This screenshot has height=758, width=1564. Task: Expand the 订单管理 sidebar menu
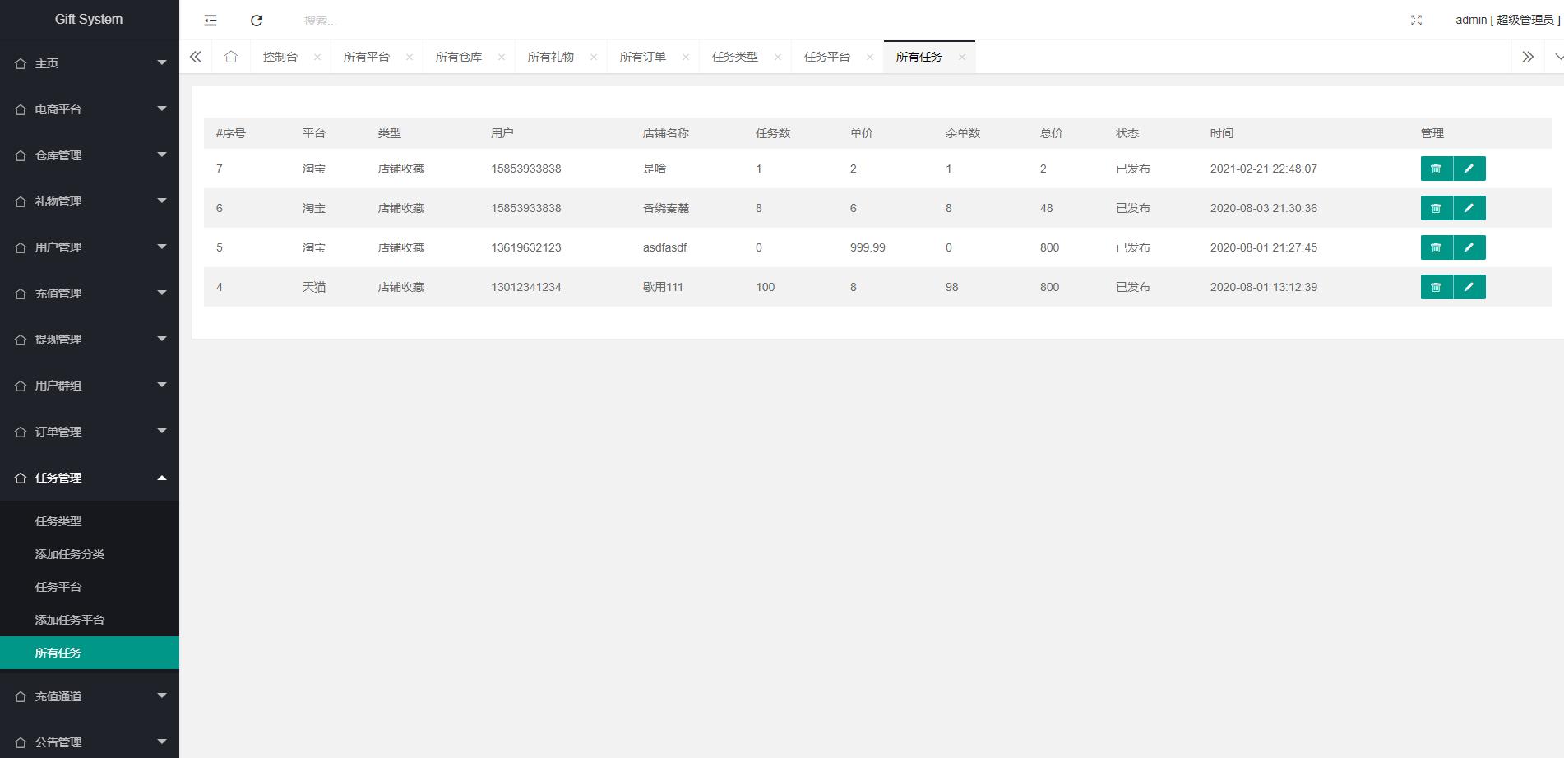[90, 432]
